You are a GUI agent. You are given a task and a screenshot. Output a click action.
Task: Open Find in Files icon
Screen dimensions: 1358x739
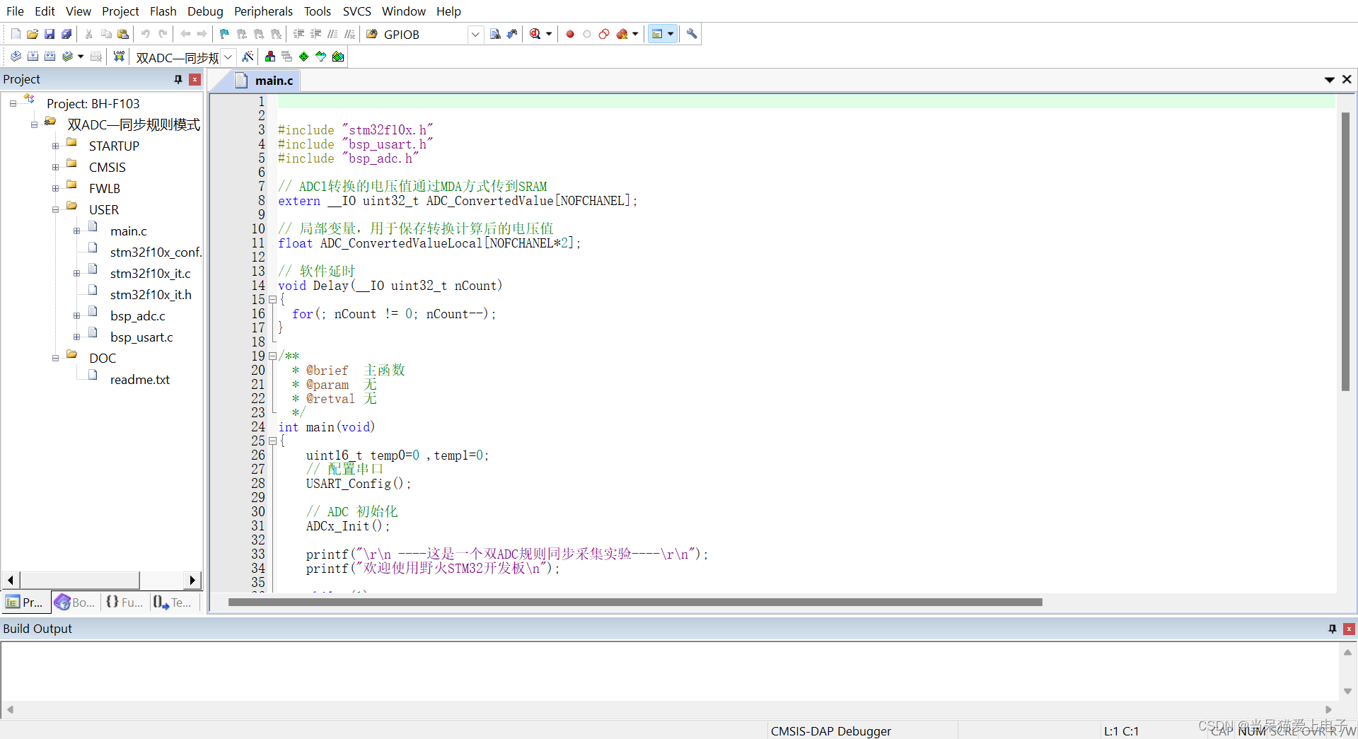tap(371, 34)
